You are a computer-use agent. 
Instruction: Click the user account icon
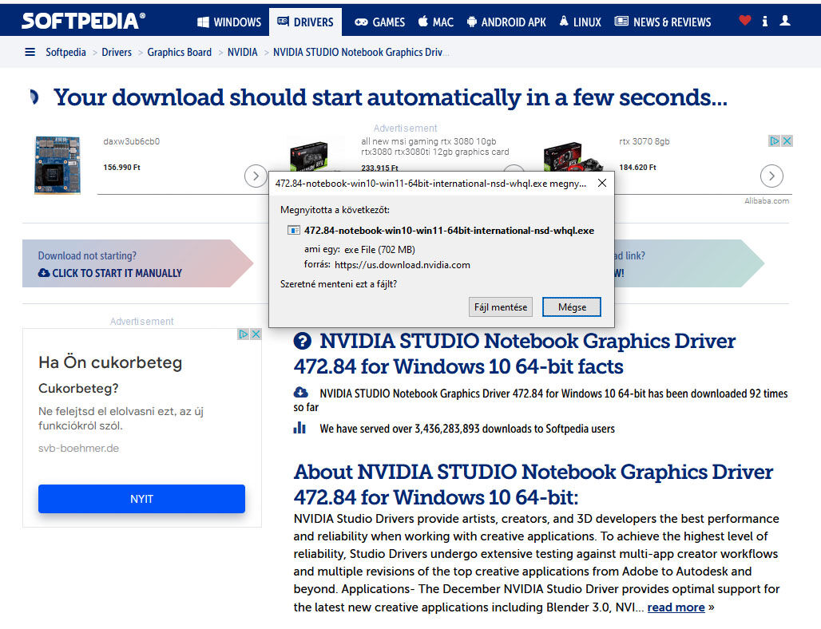785,21
